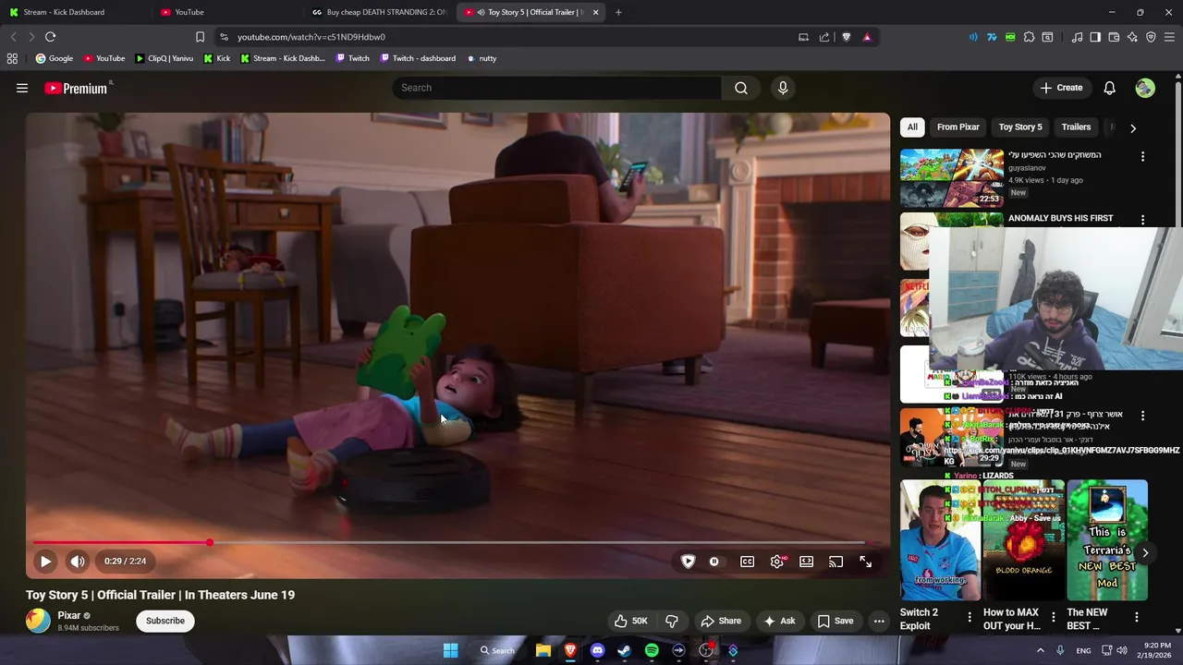
Task: Open the ClipQ | Yanivu bookmark
Action: [164, 58]
